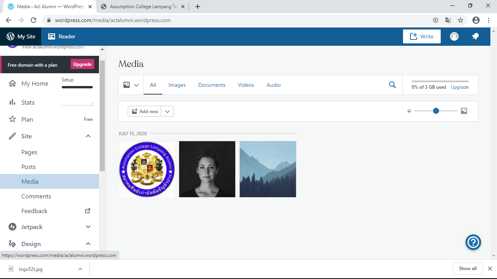This screenshot has height=279, width=497.
Task: Reload the page in browser
Action: 33,20
